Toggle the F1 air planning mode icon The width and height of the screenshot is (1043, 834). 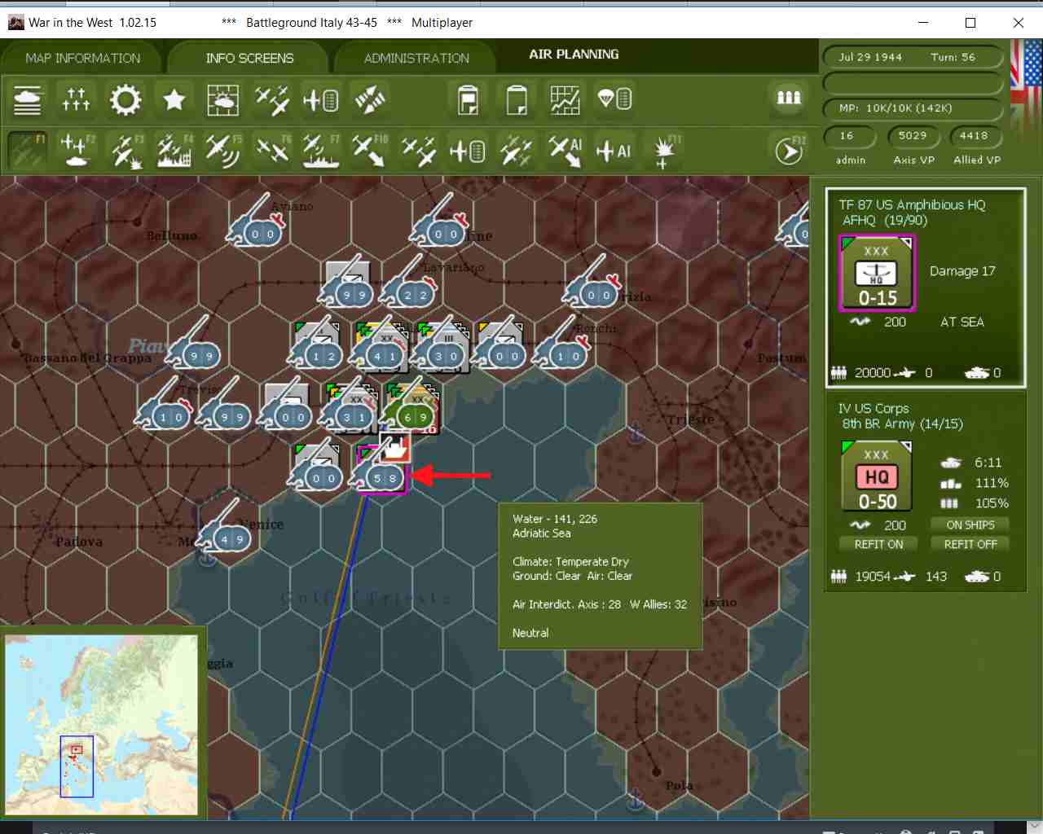point(27,151)
